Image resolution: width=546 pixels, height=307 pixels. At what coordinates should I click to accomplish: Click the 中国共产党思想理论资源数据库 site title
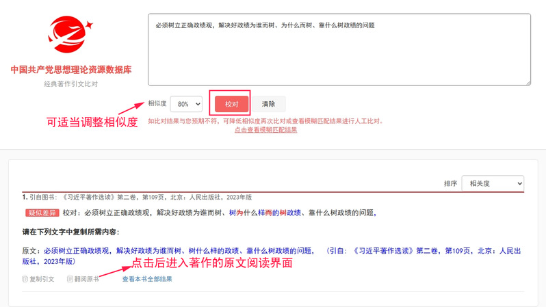point(71,70)
